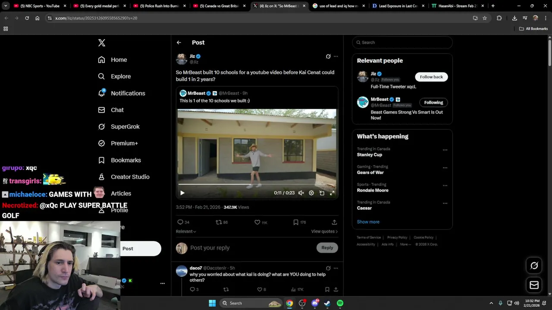Screen dimensions: 552x310
Task: Open Steam from the taskbar
Action: tap(327, 303)
